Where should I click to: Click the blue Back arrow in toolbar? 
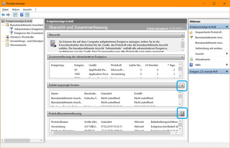[3, 15]
